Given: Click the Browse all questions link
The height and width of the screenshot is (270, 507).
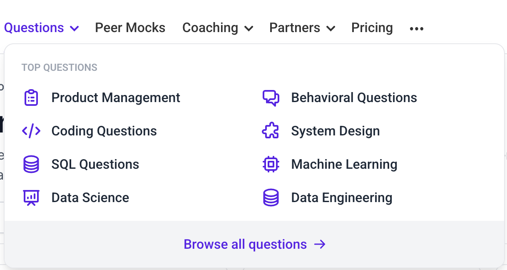Looking at the screenshot, I should pyautogui.click(x=245, y=244).
